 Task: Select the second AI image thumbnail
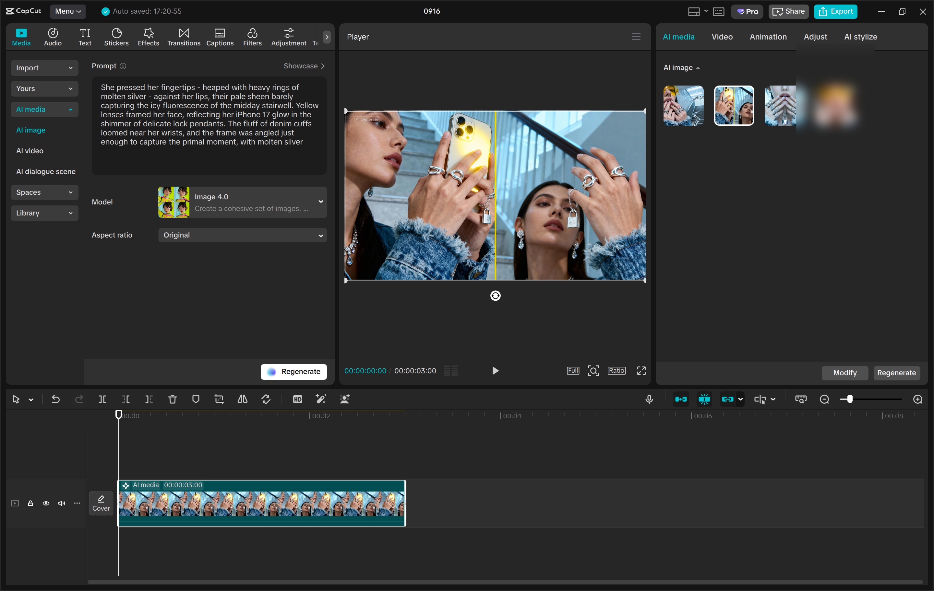(734, 106)
